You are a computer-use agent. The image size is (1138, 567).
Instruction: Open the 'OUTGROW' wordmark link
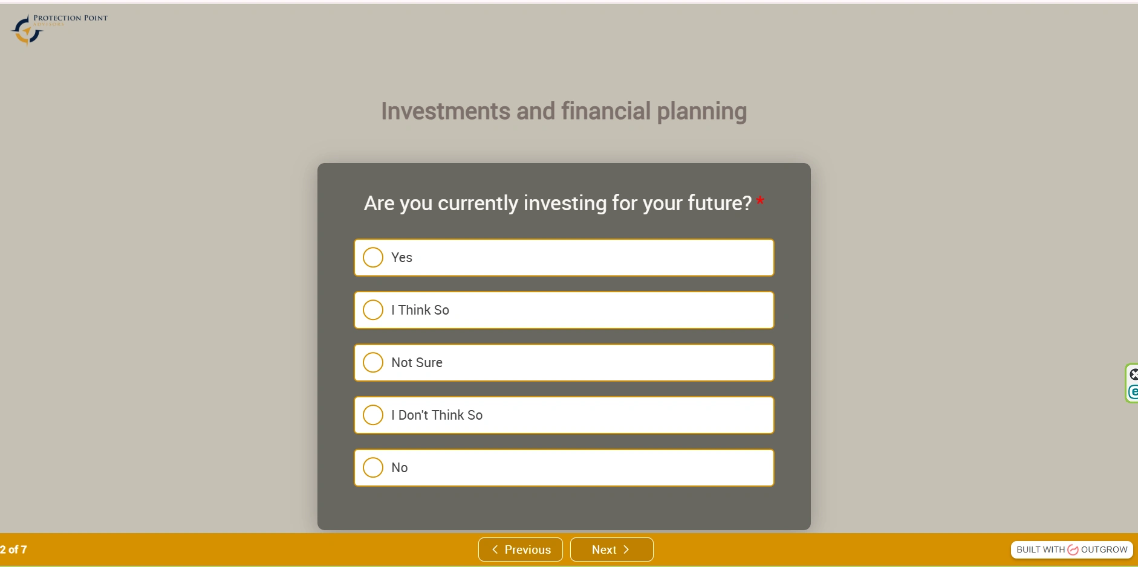[1104, 549]
